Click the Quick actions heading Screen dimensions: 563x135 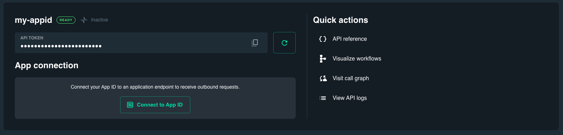coord(340,20)
